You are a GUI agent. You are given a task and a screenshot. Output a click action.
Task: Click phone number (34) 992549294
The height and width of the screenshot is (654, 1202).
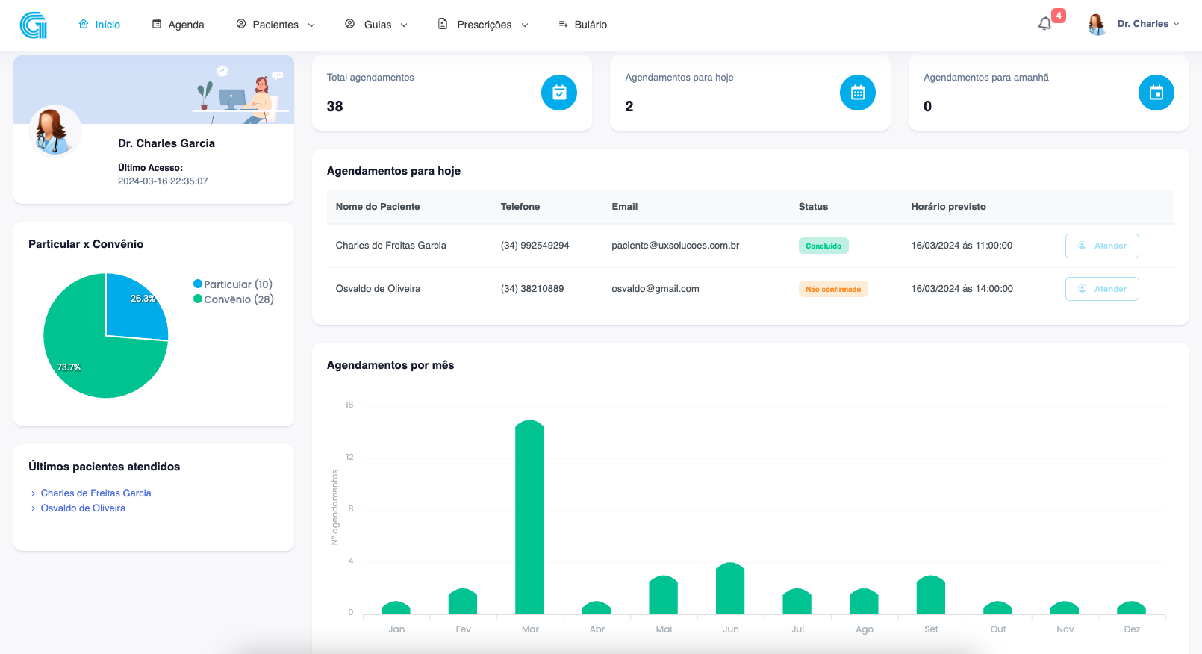click(x=535, y=246)
